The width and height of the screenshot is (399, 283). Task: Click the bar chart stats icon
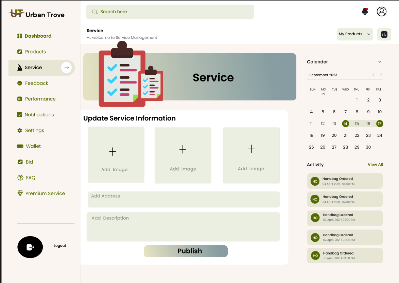(x=384, y=34)
